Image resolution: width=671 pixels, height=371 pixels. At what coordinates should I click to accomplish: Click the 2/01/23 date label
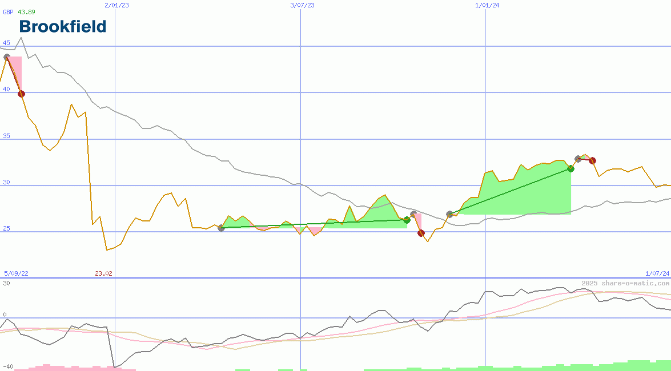click(117, 5)
